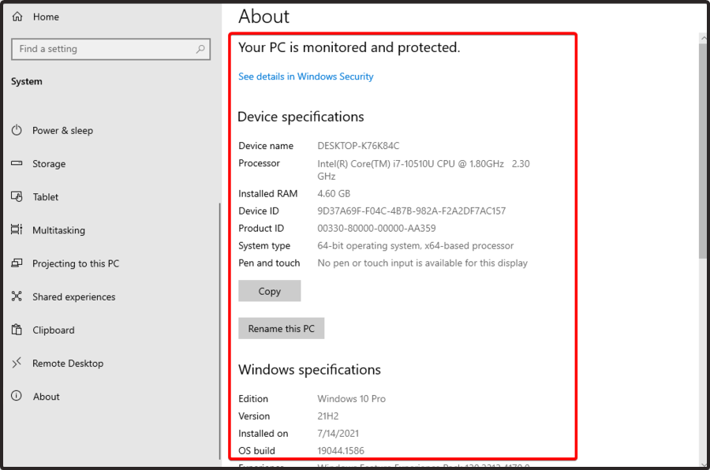Click the Clipboard icon
The image size is (710, 470).
click(x=17, y=330)
